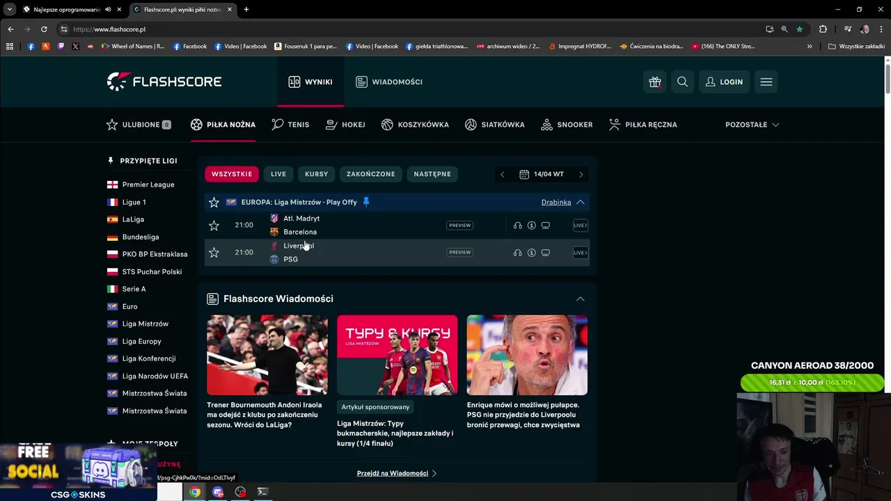Open PREVIEW for Atl. Madryt match
Image resolution: width=891 pixels, height=501 pixels.
click(459, 225)
